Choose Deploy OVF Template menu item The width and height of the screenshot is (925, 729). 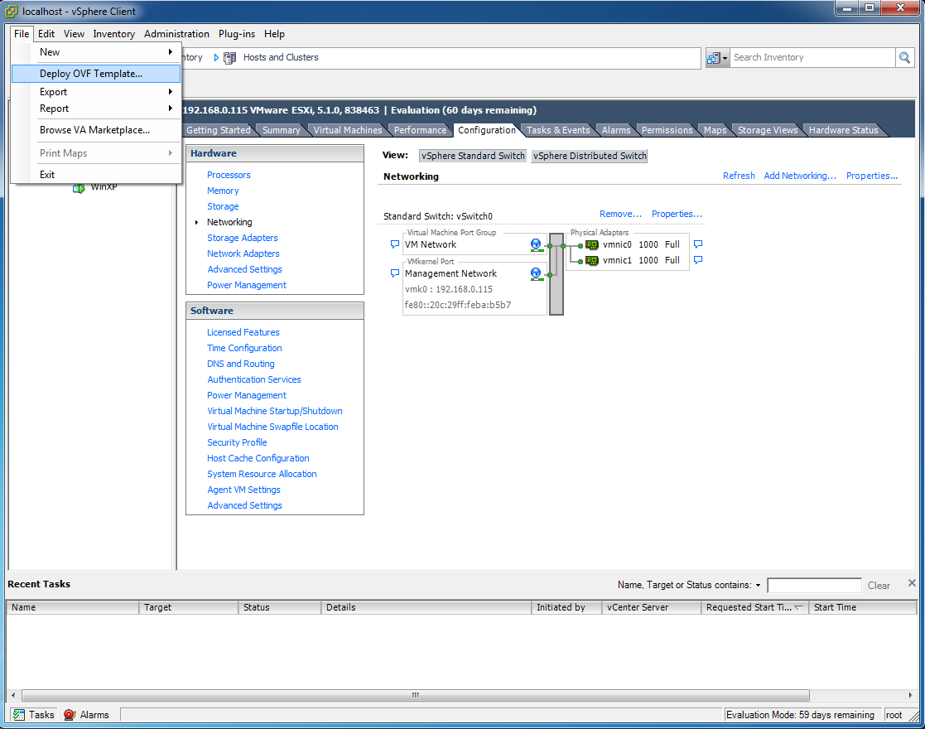click(95, 74)
